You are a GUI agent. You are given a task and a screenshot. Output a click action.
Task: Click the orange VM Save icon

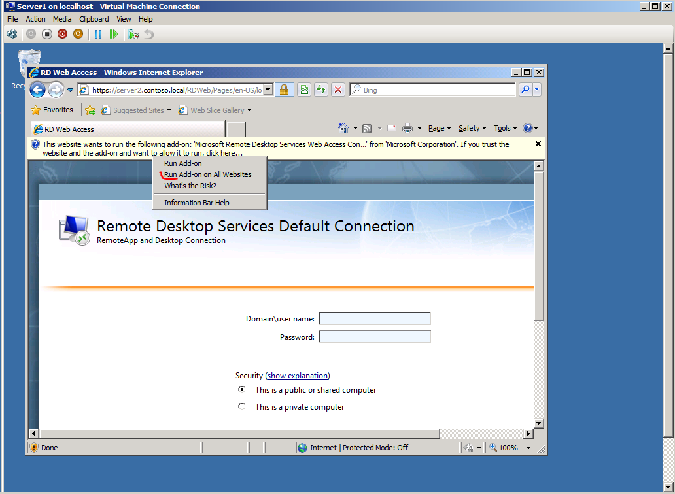[78, 34]
